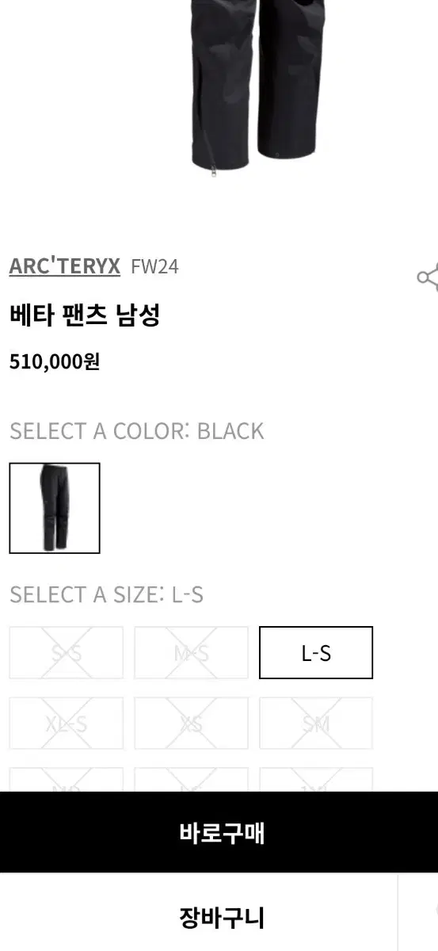Tap the partially visible icon beside 장바구니
Screen dimensions: 438x951
tap(419, 913)
